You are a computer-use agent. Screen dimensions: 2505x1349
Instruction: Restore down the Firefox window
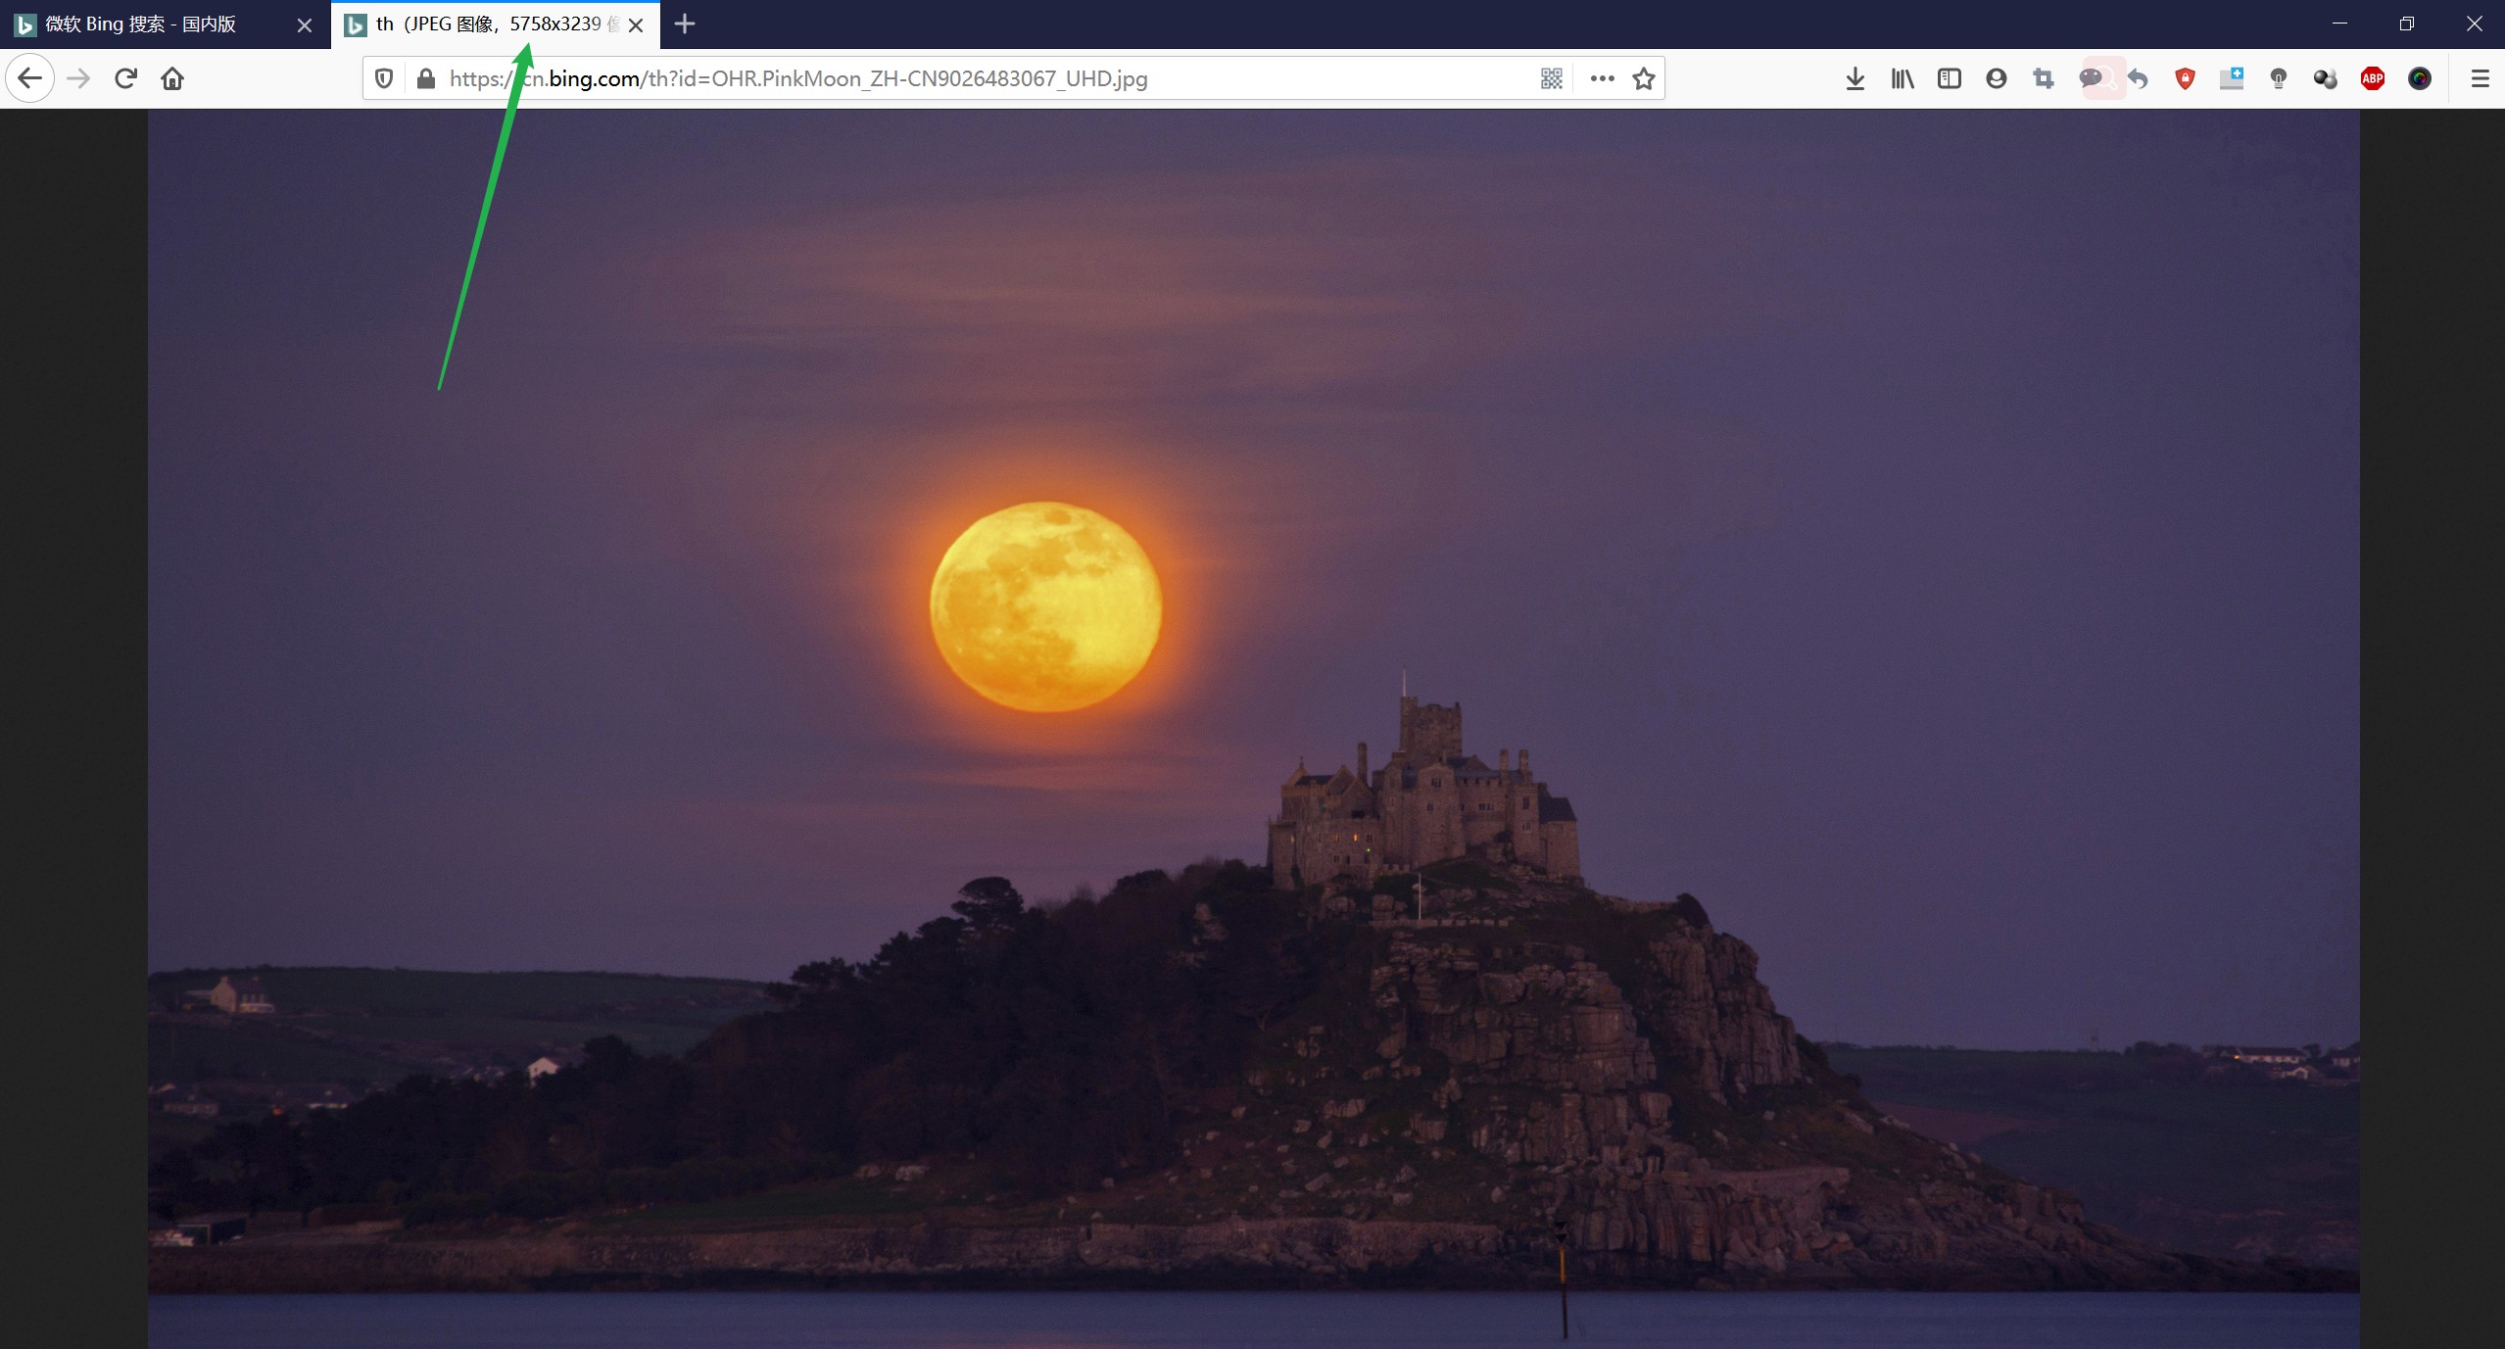click(2407, 24)
